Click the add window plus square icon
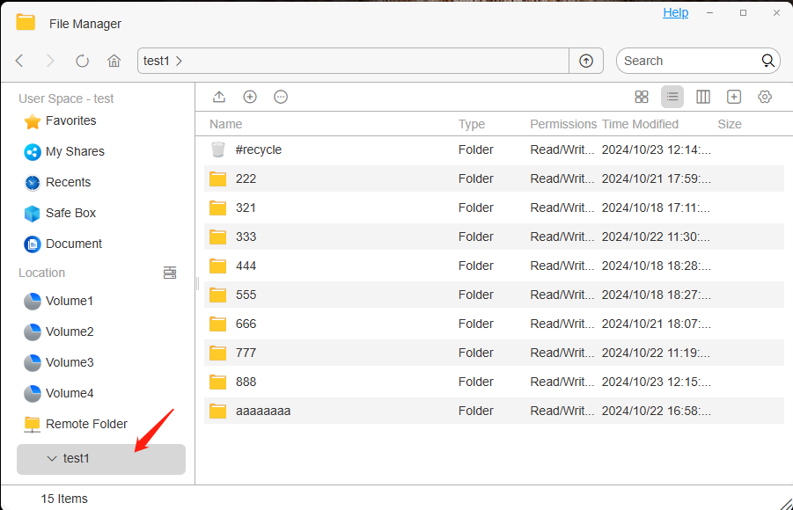The image size is (793, 510). click(x=734, y=97)
